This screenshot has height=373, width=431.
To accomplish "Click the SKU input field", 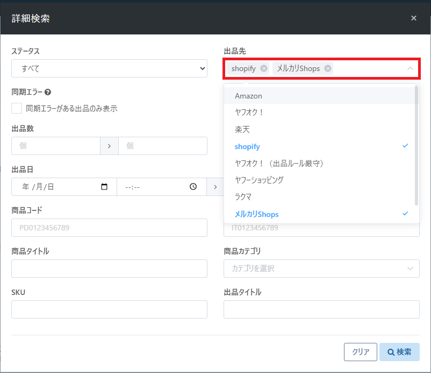I will (109, 309).
